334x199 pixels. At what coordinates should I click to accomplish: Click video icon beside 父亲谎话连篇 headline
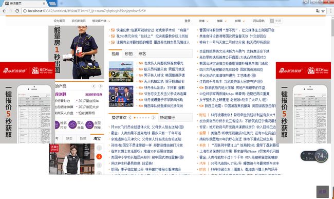tap(141, 94)
